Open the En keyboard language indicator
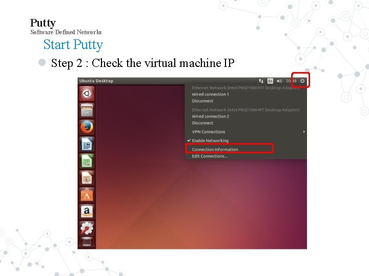Image resolution: width=369 pixels, height=276 pixels. pyautogui.click(x=270, y=81)
